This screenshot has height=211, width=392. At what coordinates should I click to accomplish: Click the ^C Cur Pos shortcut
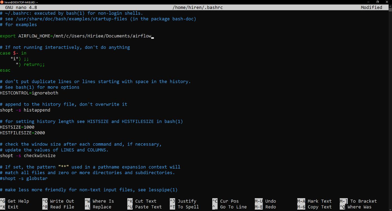(225, 201)
